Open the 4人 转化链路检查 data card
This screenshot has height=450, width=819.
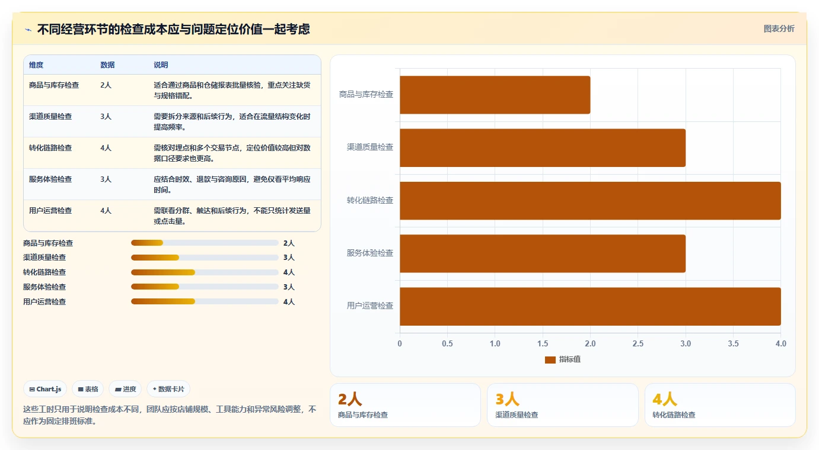click(720, 405)
